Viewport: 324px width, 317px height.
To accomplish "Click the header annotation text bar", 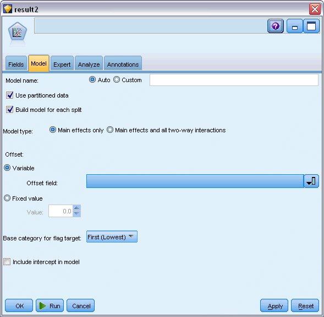I will 150,26.
